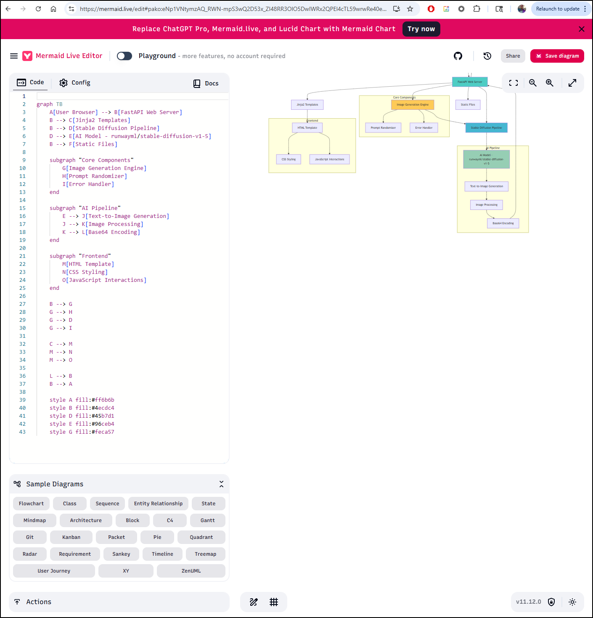The image size is (593, 618).
Task: Load the Sequence sample diagram
Action: tap(107, 504)
